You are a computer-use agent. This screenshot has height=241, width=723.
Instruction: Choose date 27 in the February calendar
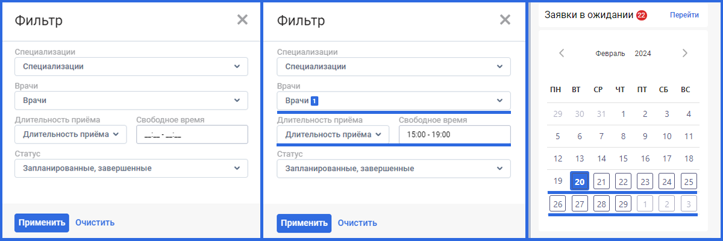click(580, 204)
